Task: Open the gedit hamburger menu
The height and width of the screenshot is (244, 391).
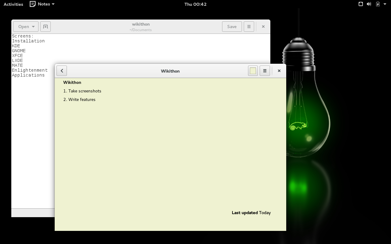Action: pyautogui.click(x=249, y=27)
